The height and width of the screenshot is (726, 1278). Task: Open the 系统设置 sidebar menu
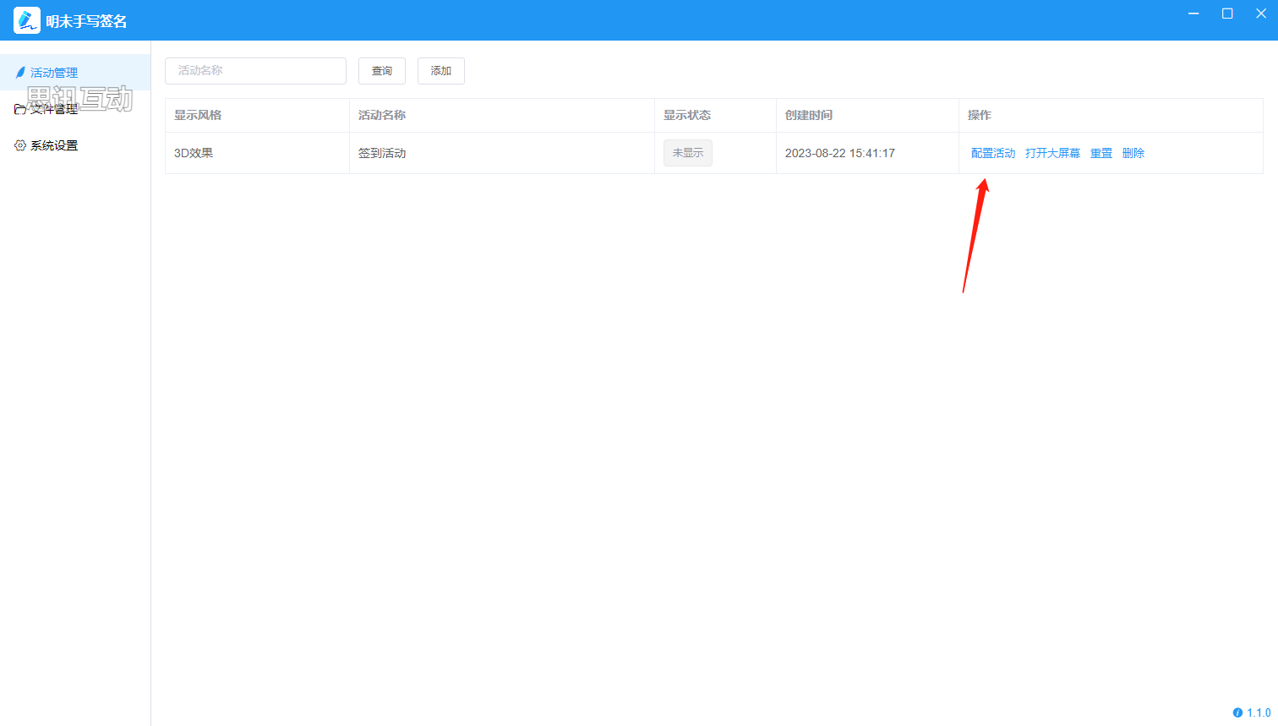pos(75,145)
